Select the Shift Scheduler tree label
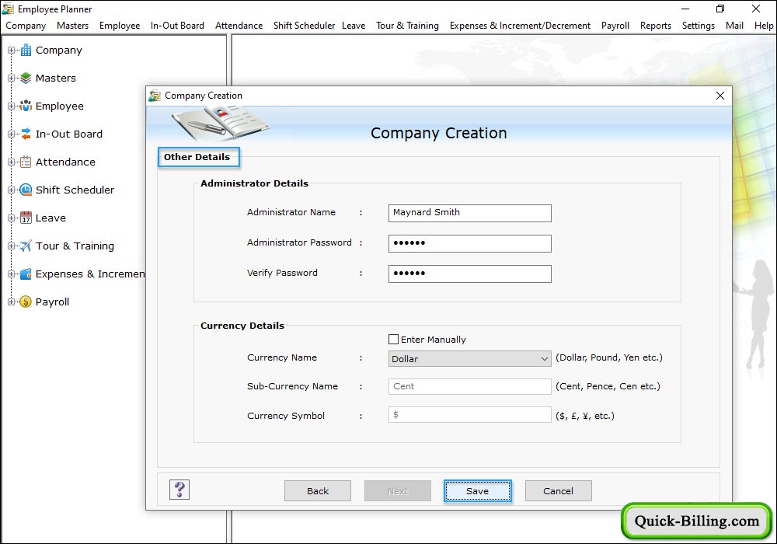 point(75,190)
